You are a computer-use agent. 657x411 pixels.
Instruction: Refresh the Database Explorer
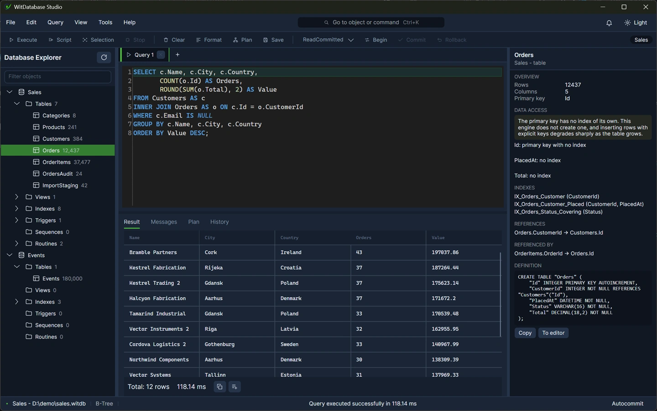click(104, 57)
